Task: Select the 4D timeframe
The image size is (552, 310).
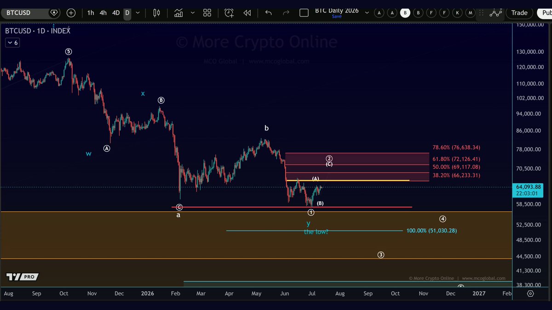Action: coord(116,13)
